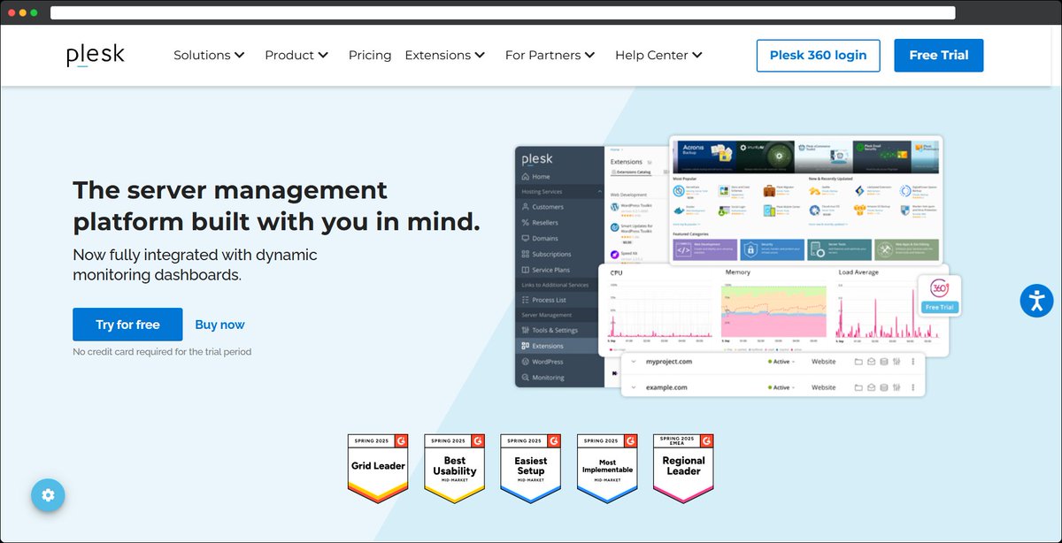Click the header Free Trial button
The image size is (1062, 543).
pyautogui.click(x=939, y=55)
